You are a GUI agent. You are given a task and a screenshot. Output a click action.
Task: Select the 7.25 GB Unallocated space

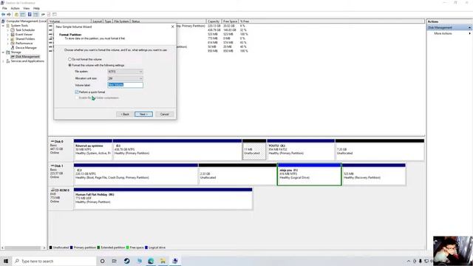point(380,149)
